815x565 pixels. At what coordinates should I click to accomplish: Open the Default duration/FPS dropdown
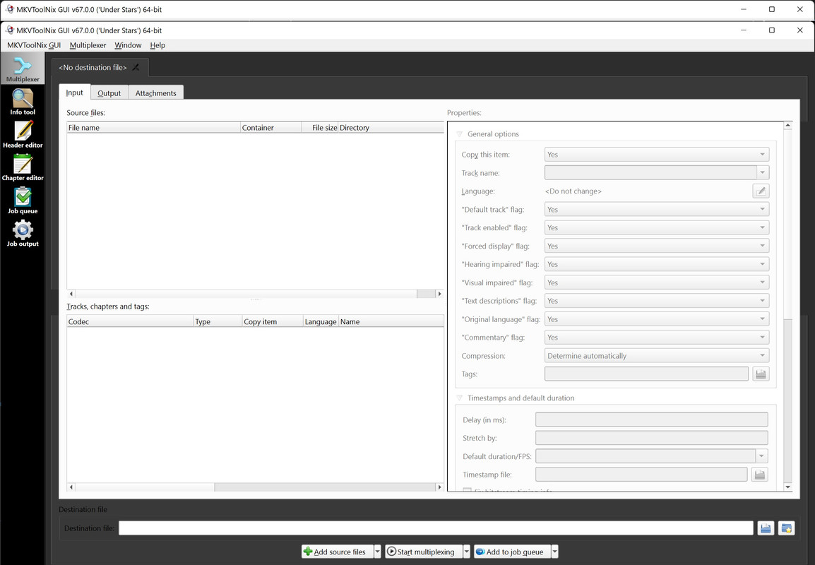click(761, 456)
